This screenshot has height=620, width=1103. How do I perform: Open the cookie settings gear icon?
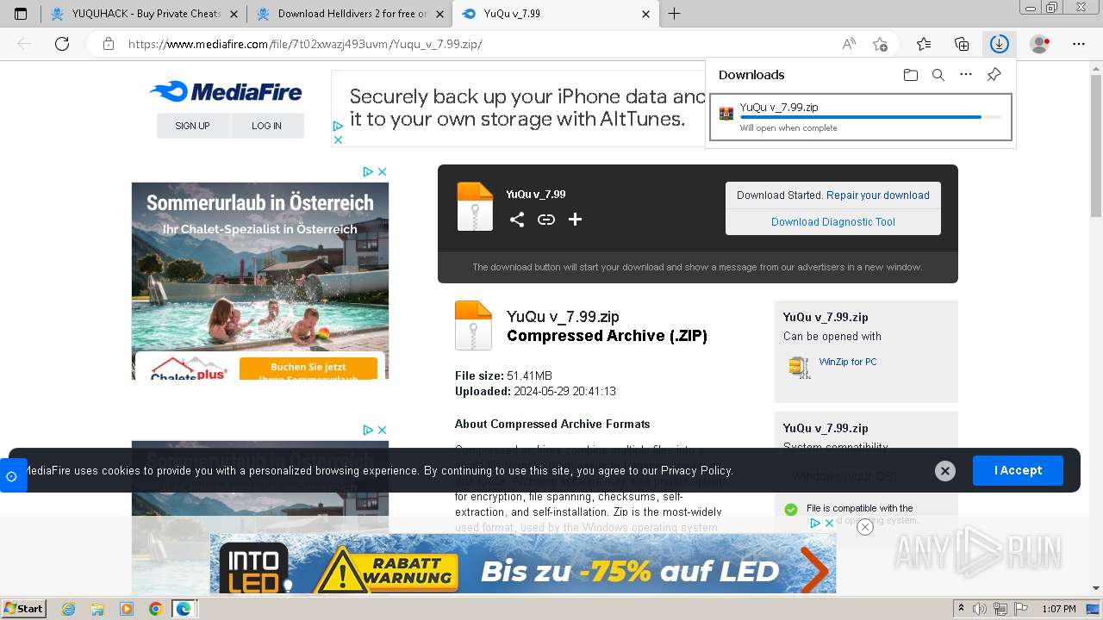click(x=11, y=476)
